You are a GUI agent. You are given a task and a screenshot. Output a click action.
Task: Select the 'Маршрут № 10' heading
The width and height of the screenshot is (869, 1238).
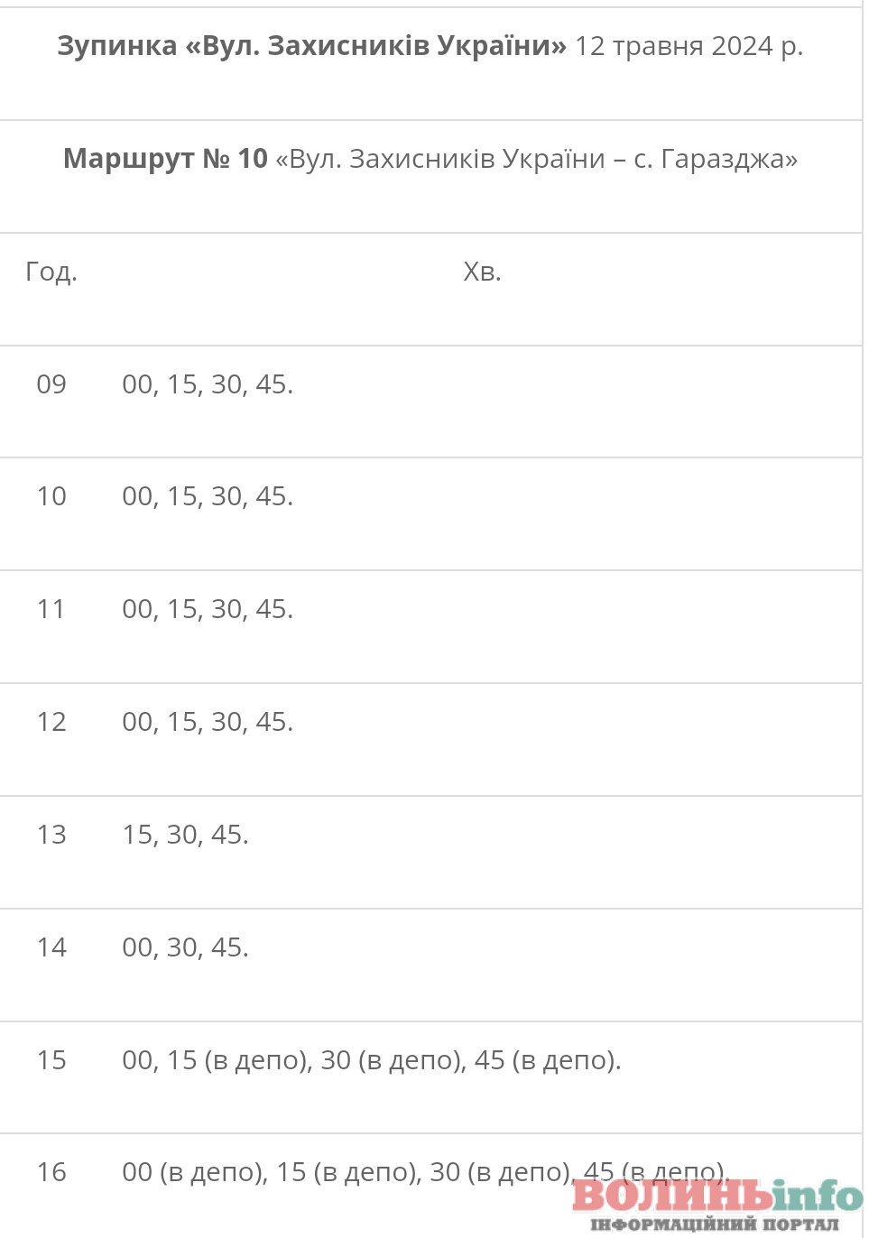tap(165, 159)
